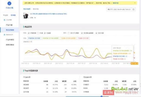Switch to the 专业版 tab
This screenshot has height=97, width=141.
[5, 15]
